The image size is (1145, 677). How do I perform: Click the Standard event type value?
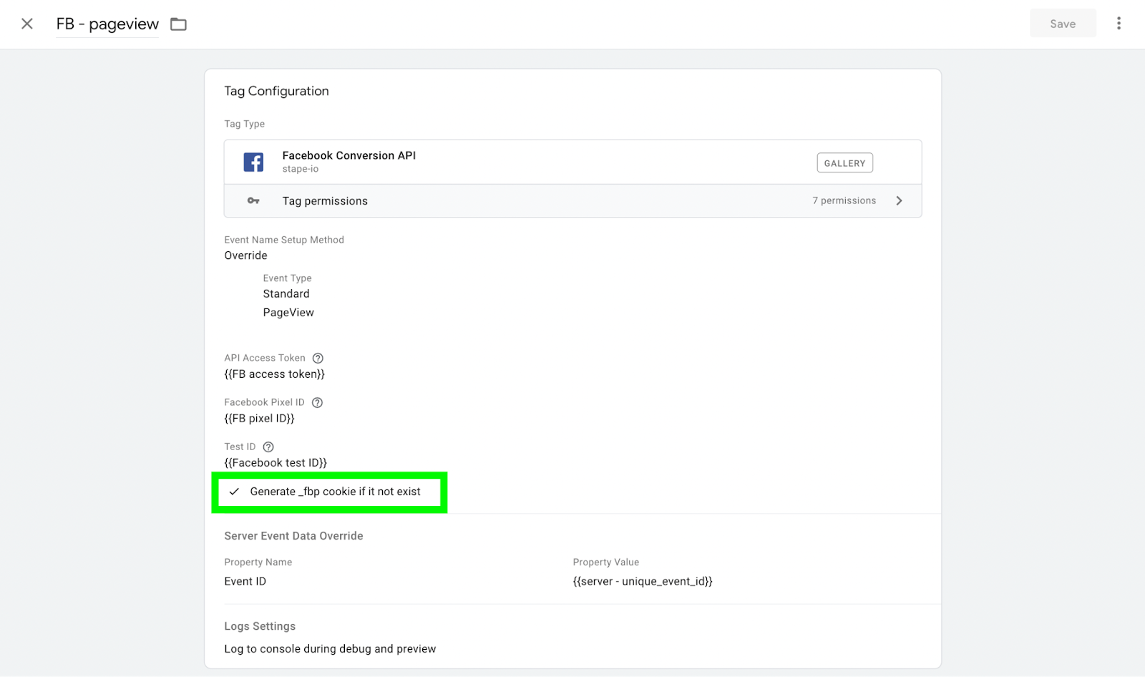pos(286,294)
